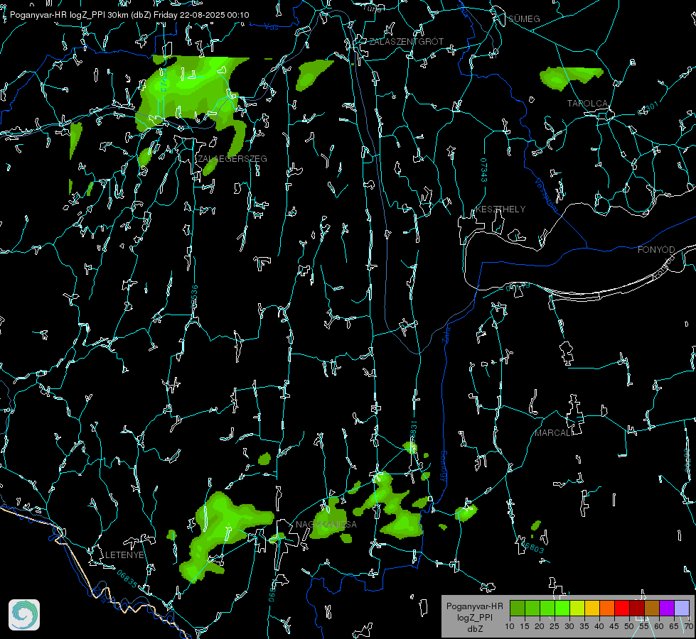Click the KESZTHELY city label
Screen dimensions: 696x639
pyautogui.click(x=500, y=209)
